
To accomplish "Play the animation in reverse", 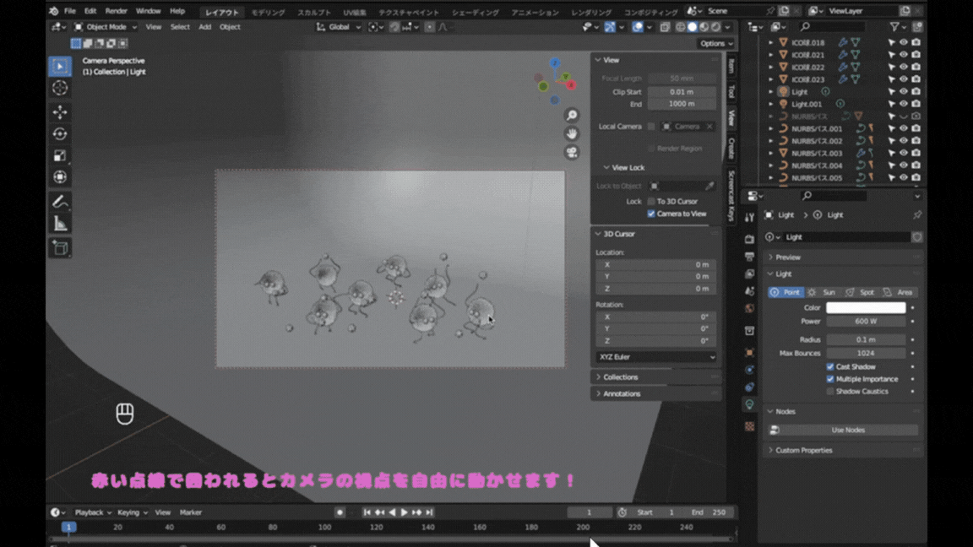I will click(x=392, y=512).
